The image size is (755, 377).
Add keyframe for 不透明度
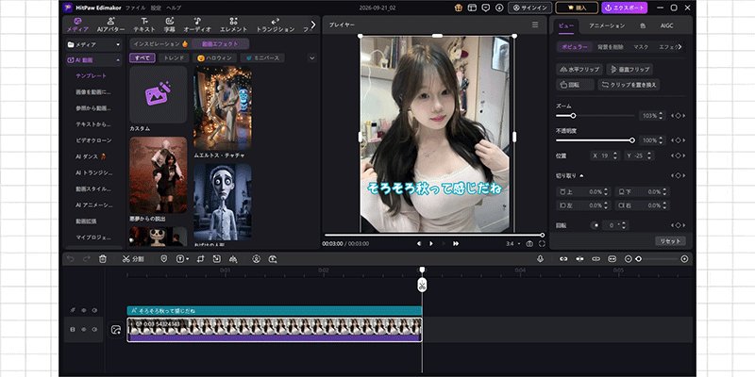click(678, 140)
